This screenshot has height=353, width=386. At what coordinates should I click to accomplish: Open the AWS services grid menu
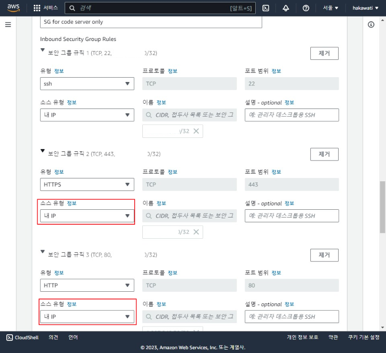click(x=37, y=8)
